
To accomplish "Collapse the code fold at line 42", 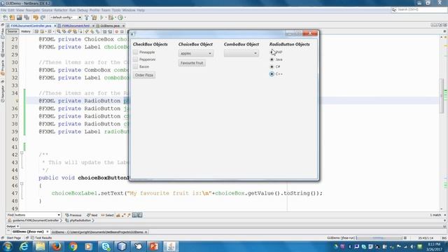I will [x=22, y=153].
